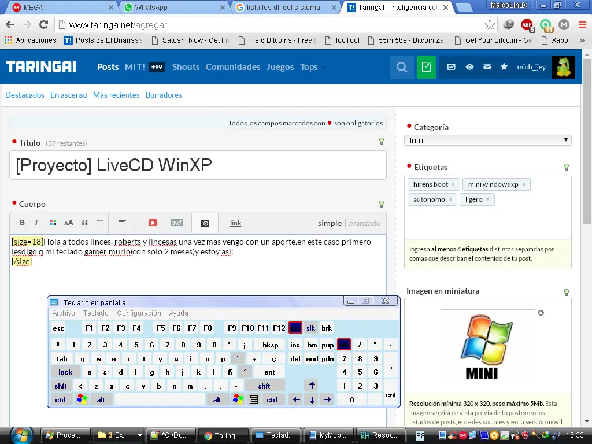
Task: Bookmark this page with star icon
Action: point(490,25)
